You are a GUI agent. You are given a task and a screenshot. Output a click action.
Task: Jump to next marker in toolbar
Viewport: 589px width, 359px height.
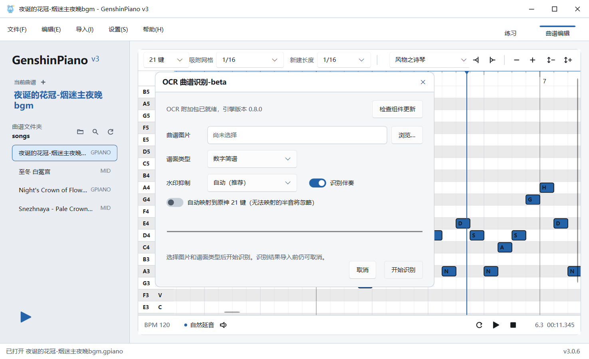click(492, 60)
